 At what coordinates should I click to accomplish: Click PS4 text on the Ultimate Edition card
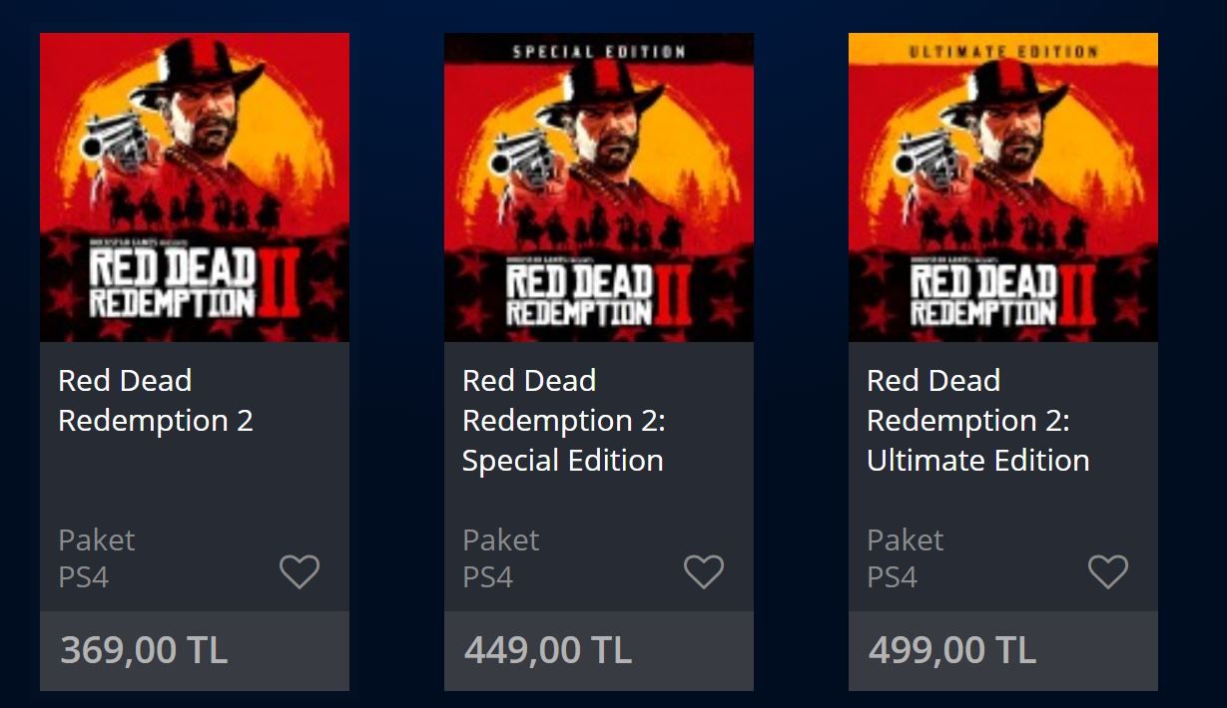click(x=890, y=576)
